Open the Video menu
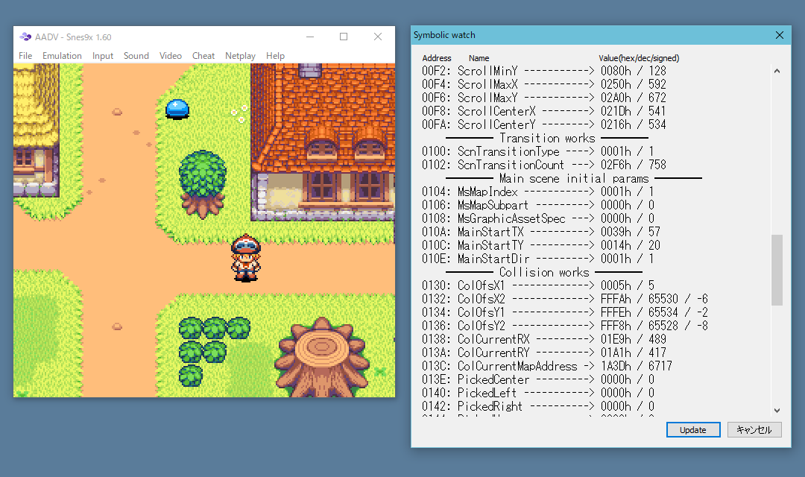805x477 pixels. pos(171,55)
